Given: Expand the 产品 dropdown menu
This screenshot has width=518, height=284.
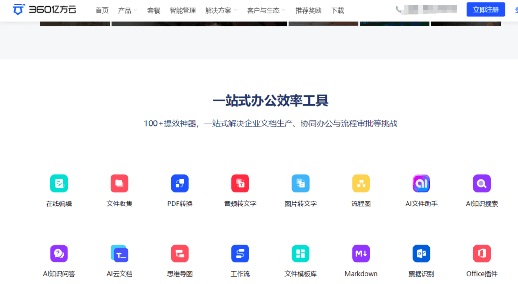Looking at the screenshot, I should 127,11.
